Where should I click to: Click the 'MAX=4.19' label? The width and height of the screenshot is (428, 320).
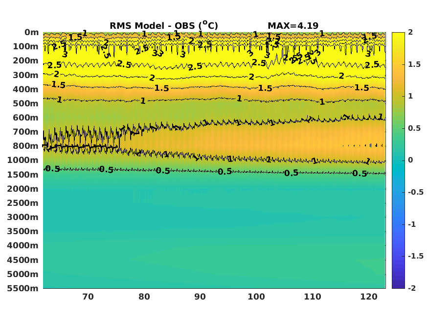pyautogui.click(x=293, y=25)
